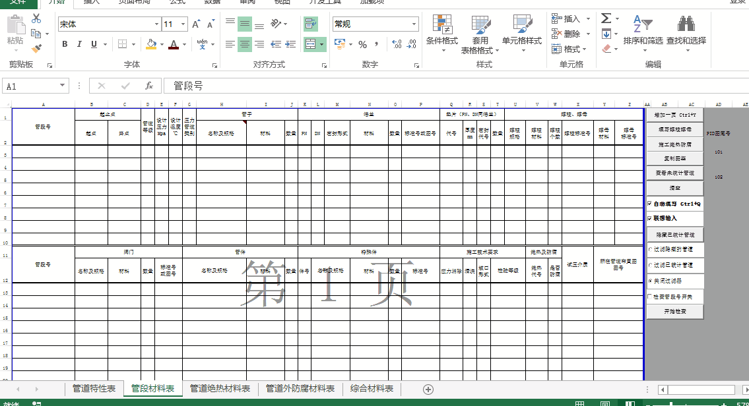
Task: Decrease indent
Action: (276, 44)
